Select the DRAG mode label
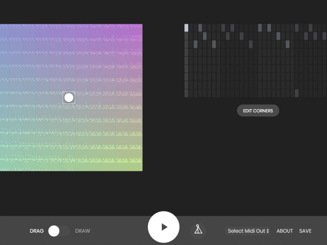This screenshot has width=327, height=245. [37, 231]
